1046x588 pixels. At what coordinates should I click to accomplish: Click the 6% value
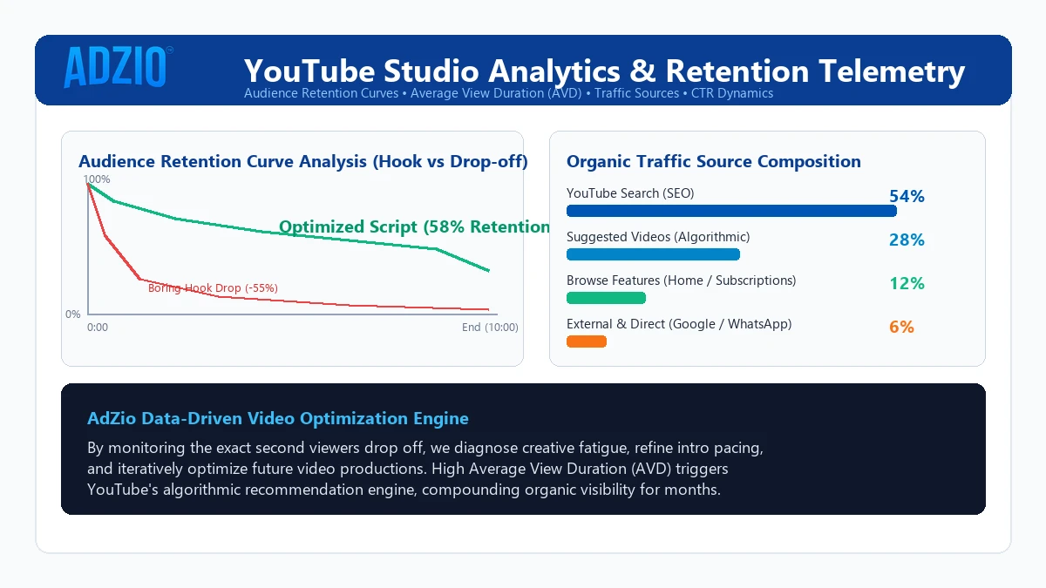click(x=901, y=328)
